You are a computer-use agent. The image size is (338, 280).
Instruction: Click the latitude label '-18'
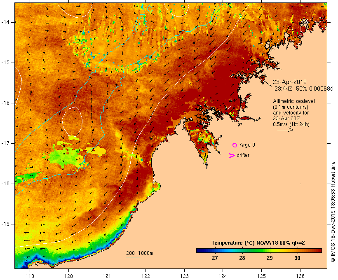[x=5, y=184]
